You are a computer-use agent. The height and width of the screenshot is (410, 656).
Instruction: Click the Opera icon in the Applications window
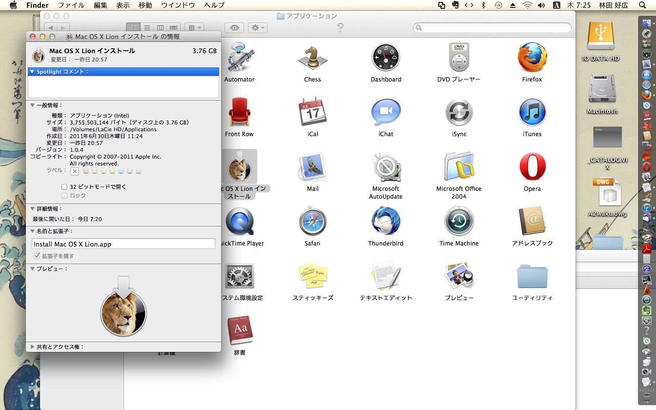[532, 167]
